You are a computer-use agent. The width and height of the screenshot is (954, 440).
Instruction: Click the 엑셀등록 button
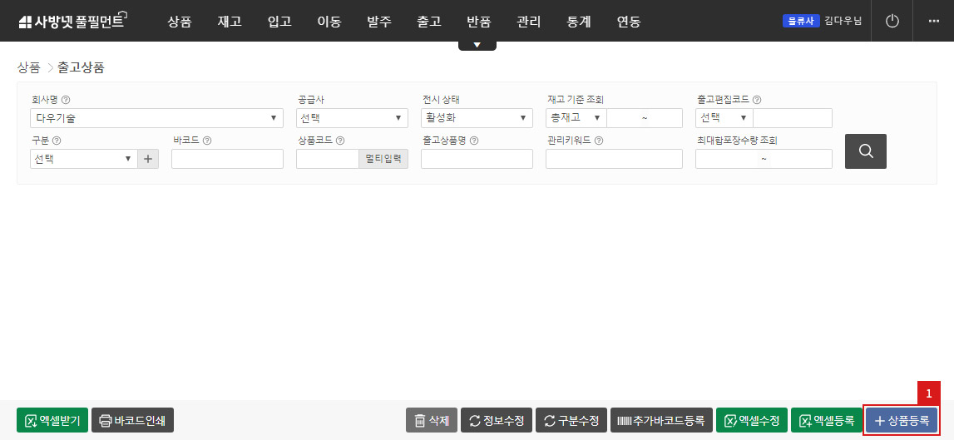826,420
